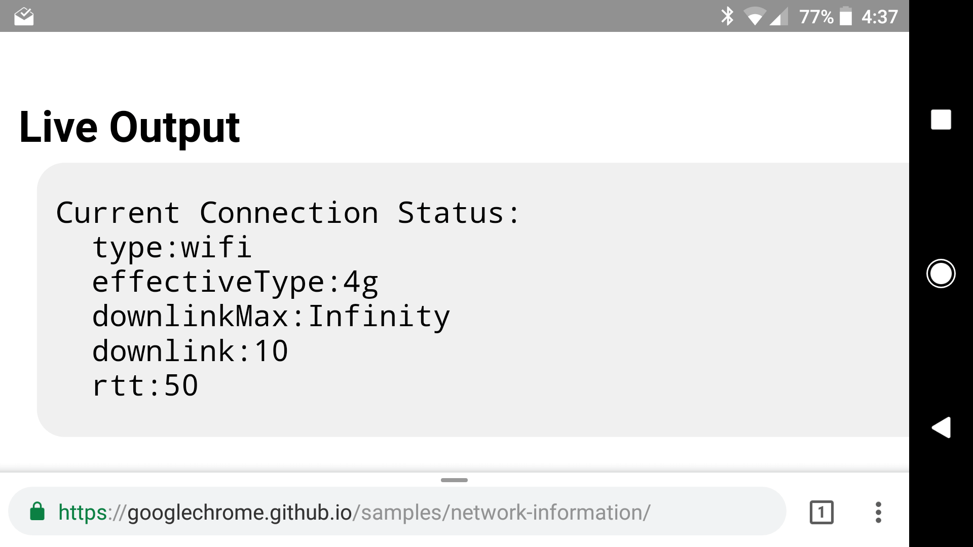The image size is (973, 547).
Task: Open recent apps with the square button
Action: (941, 120)
